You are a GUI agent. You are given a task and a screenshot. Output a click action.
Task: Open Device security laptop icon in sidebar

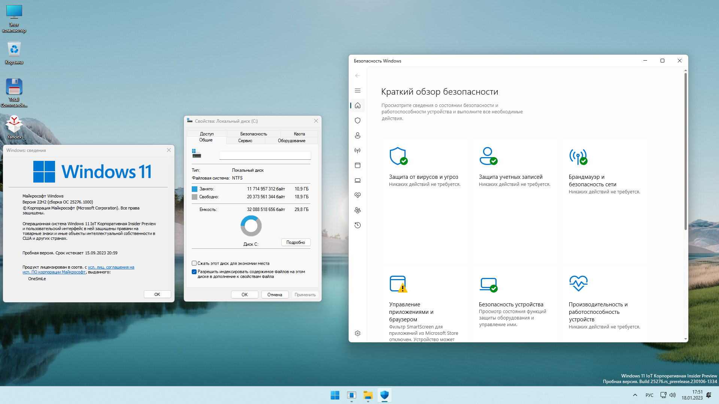pyautogui.click(x=358, y=180)
